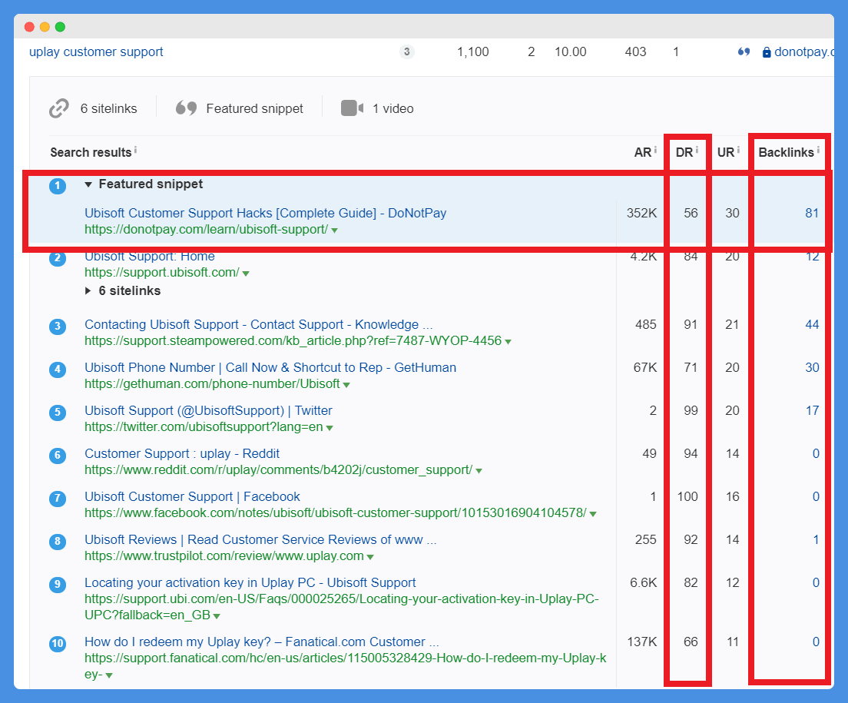Click the position 10 rank badge
Screen dimensions: 848x703
click(58, 644)
